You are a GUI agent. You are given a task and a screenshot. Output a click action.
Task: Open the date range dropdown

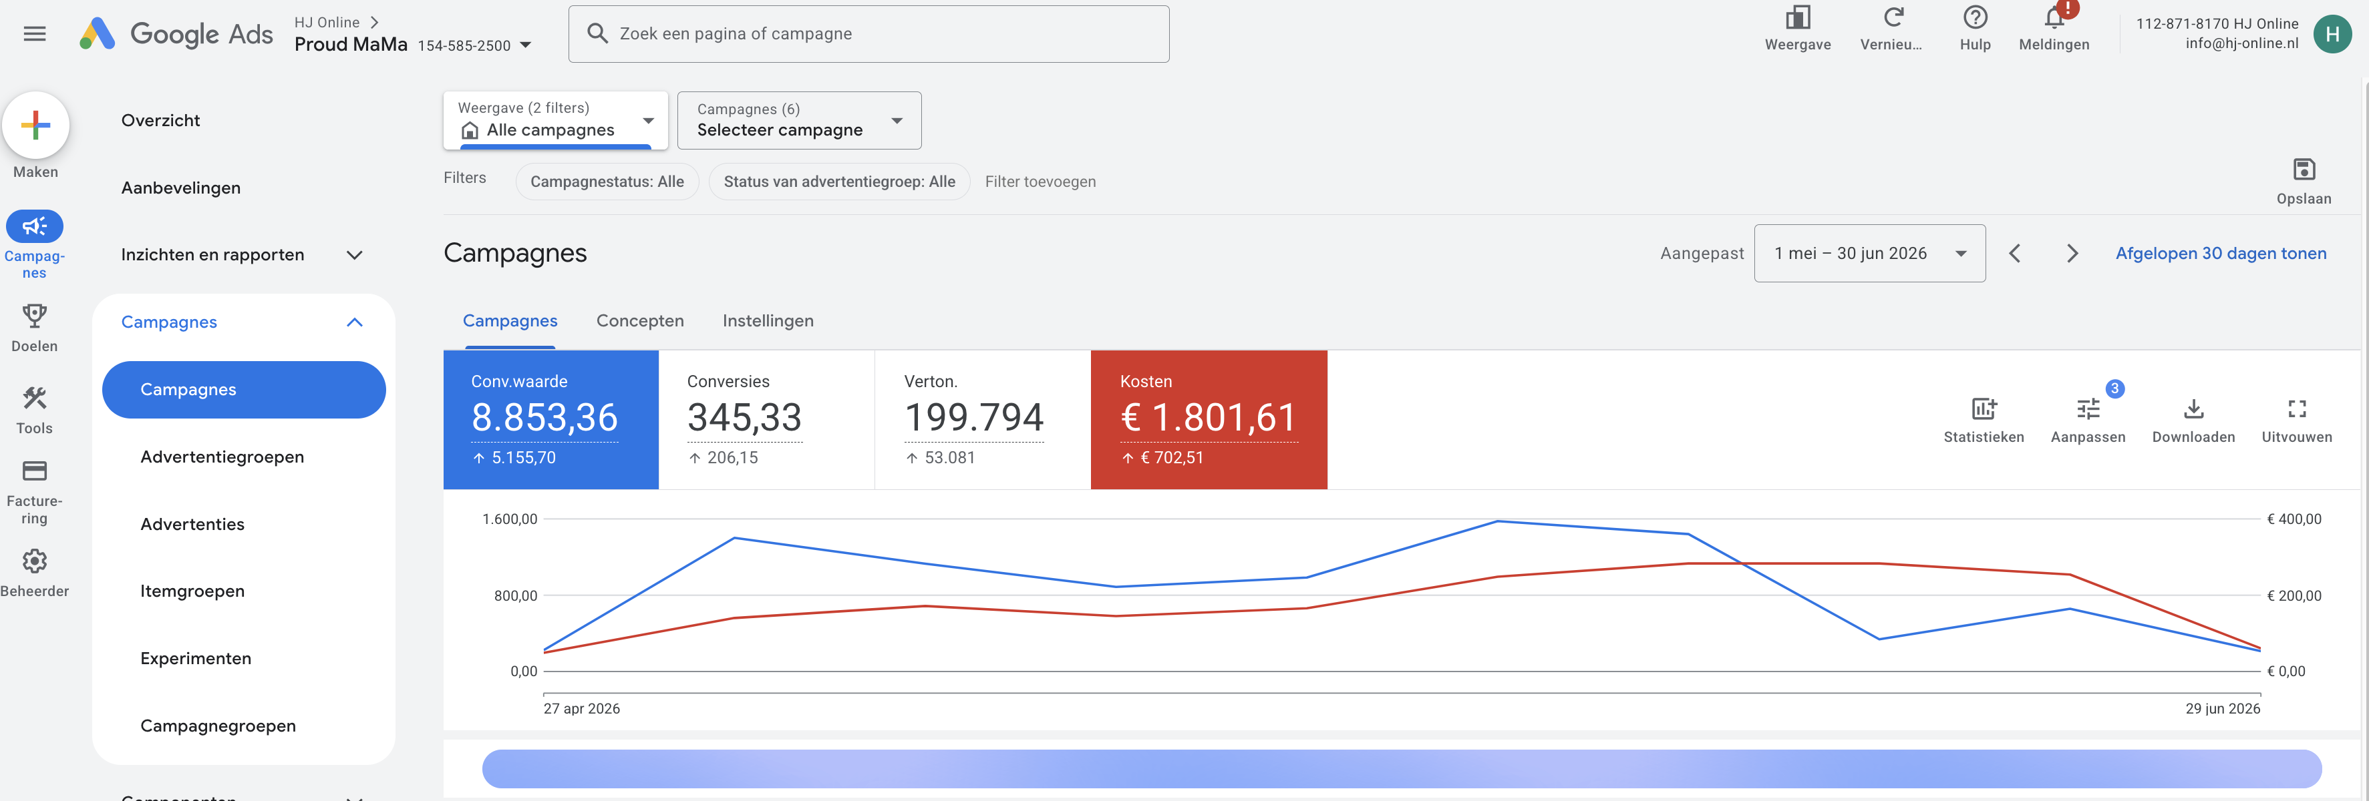click(x=1869, y=254)
